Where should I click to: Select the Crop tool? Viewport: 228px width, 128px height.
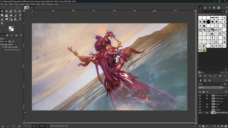coord(20,11)
